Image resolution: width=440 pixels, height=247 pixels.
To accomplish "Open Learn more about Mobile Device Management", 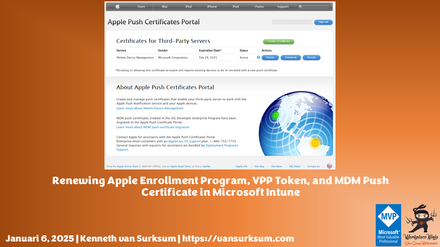I will point(150,108).
